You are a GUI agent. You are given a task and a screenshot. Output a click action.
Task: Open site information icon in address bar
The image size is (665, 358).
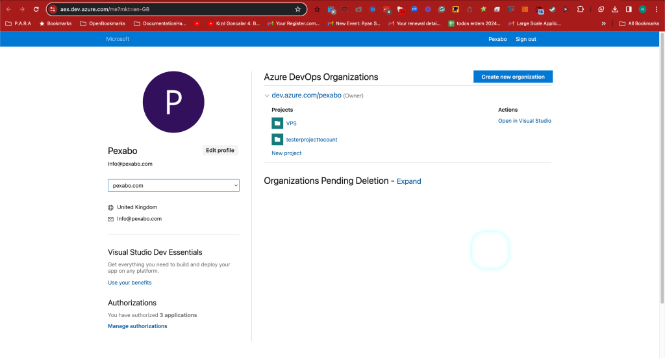(53, 9)
